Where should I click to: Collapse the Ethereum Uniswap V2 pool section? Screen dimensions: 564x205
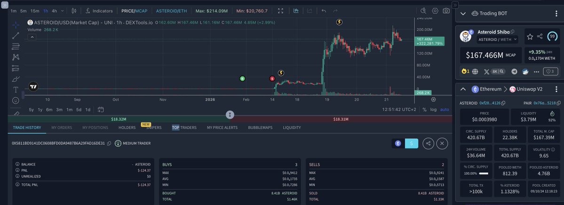click(x=463, y=89)
